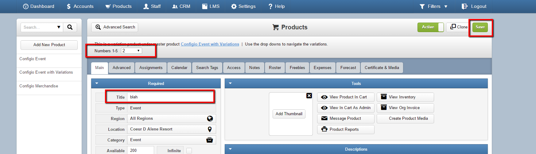Viewport: 536px width, 154px height.
Task: Click the Region globe icon
Action: point(210,119)
